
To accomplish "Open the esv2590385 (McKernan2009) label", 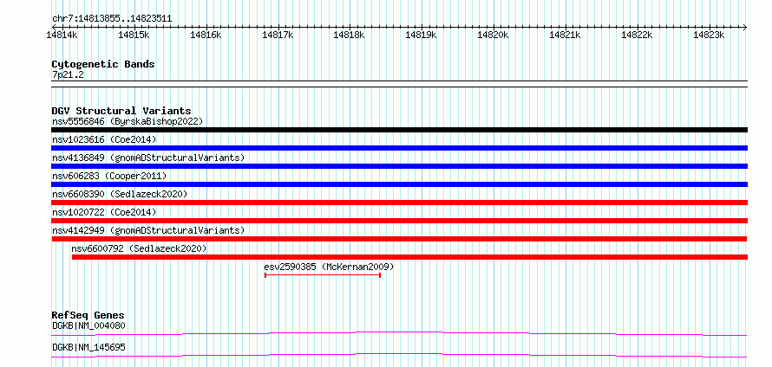I will tap(329, 267).
